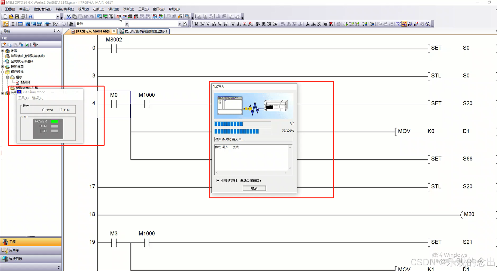Click the F5 normally-open contact icon
Viewport: 497px width, 271px height.
[x=196, y=24]
